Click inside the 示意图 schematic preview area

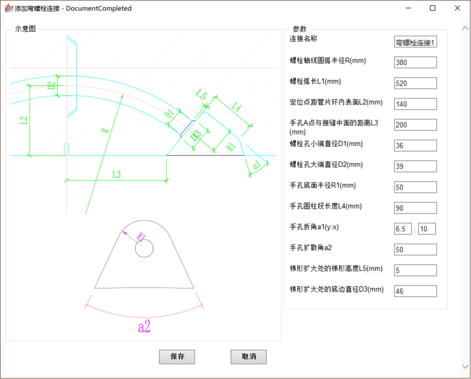(x=145, y=182)
